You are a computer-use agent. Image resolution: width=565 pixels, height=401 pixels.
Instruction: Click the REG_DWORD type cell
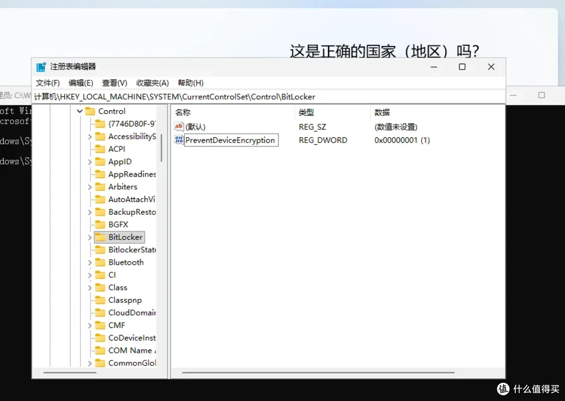tap(323, 140)
